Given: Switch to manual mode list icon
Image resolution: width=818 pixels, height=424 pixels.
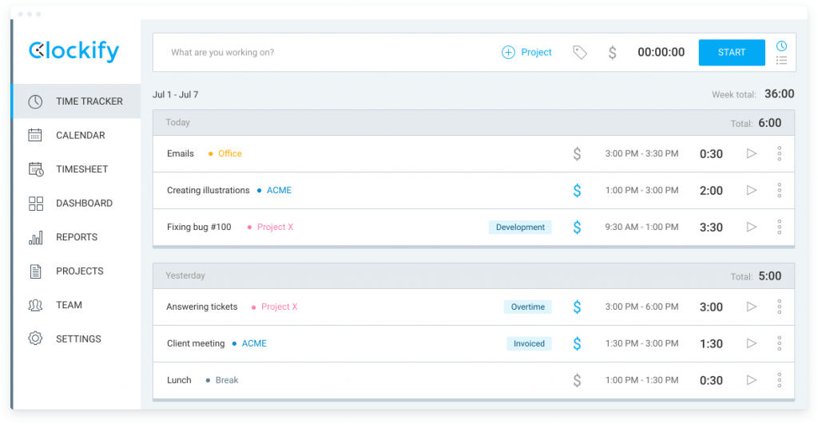Looking at the screenshot, I should [781, 61].
